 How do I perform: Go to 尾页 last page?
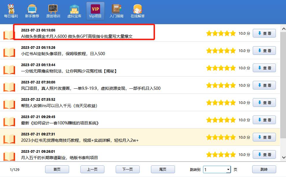click(163, 169)
